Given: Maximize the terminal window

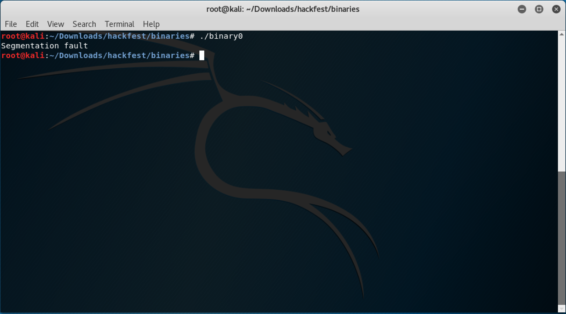Looking at the screenshot, I should pos(539,9).
